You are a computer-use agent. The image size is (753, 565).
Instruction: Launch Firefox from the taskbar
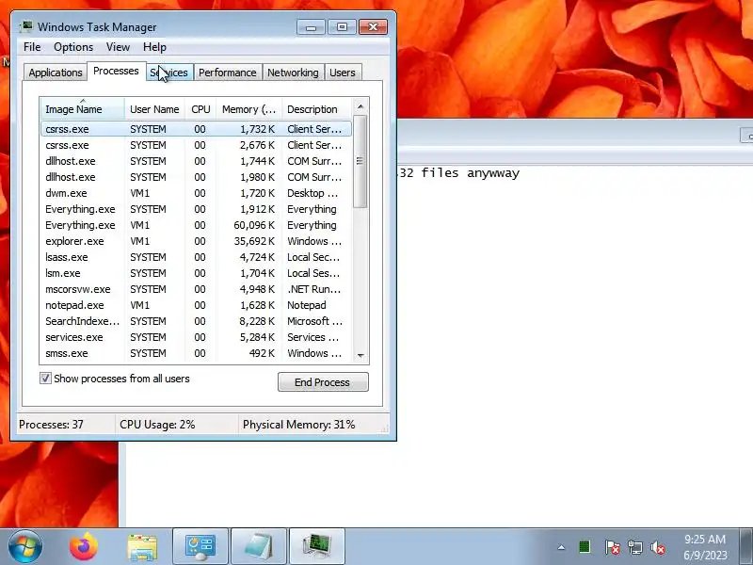[x=84, y=547]
